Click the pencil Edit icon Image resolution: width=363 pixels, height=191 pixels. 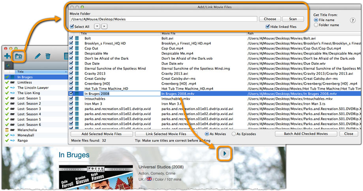(x=37, y=56)
